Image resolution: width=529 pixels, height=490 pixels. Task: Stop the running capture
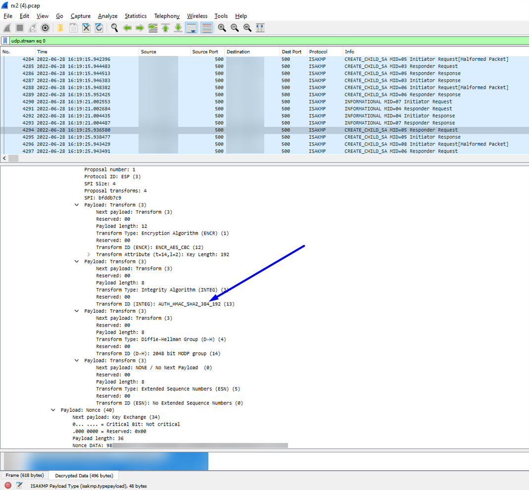coord(19,28)
